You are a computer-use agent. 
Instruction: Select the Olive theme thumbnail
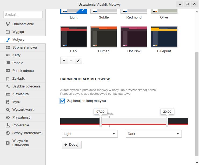[x=164, y=11]
